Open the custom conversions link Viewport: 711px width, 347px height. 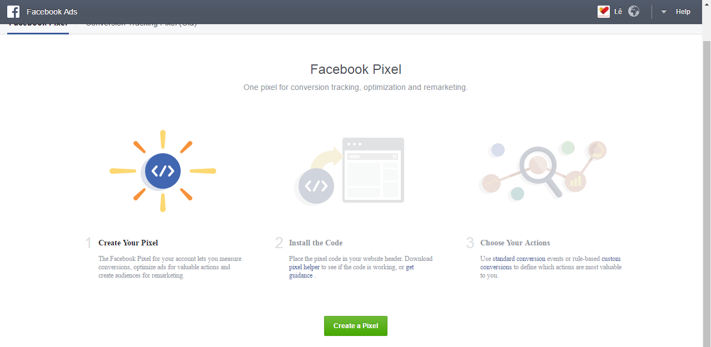click(x=611, y=259)
